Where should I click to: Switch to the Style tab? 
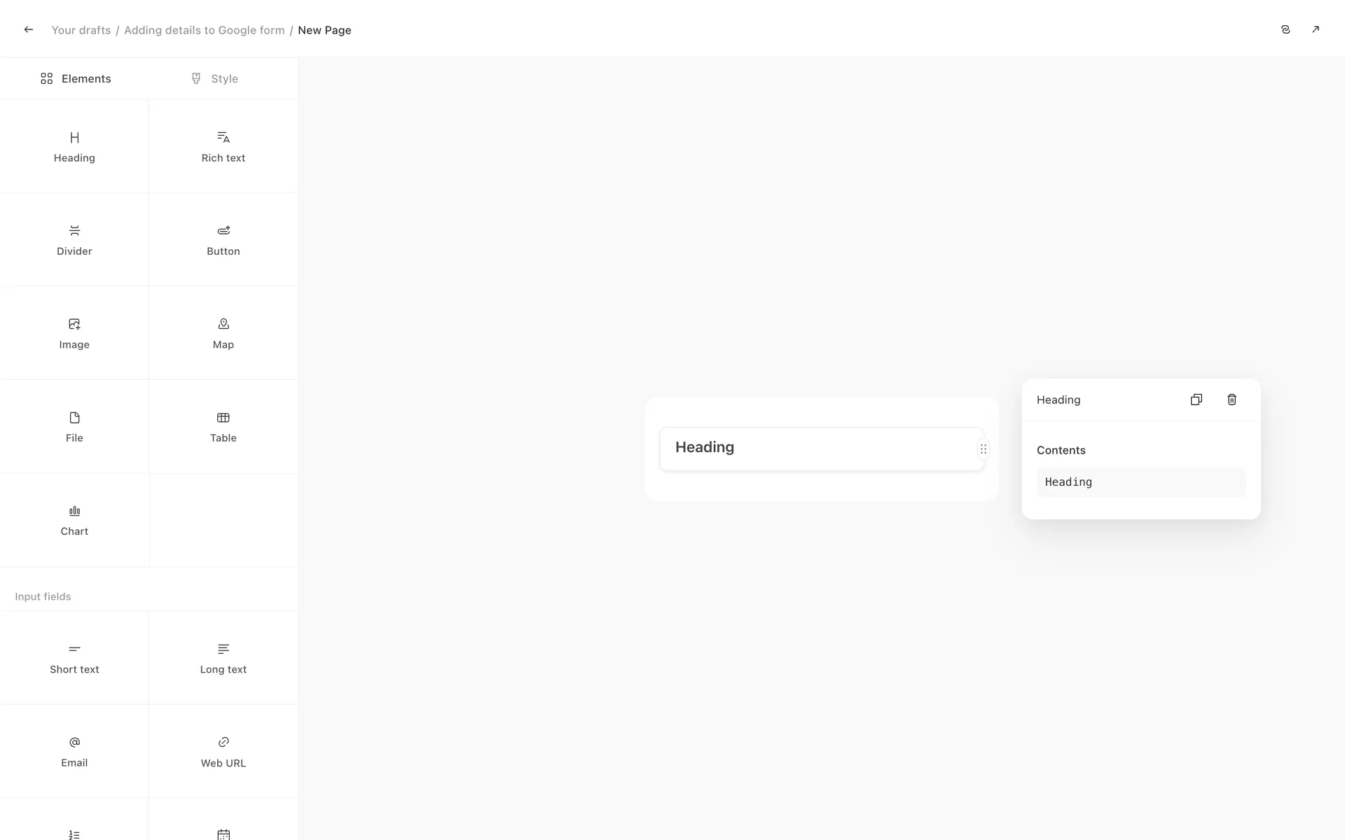tap(214, 78)
